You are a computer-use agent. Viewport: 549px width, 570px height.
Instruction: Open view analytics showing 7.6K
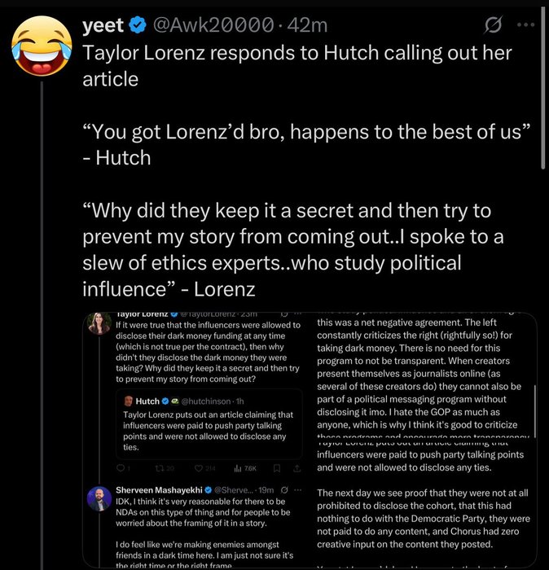244,468
